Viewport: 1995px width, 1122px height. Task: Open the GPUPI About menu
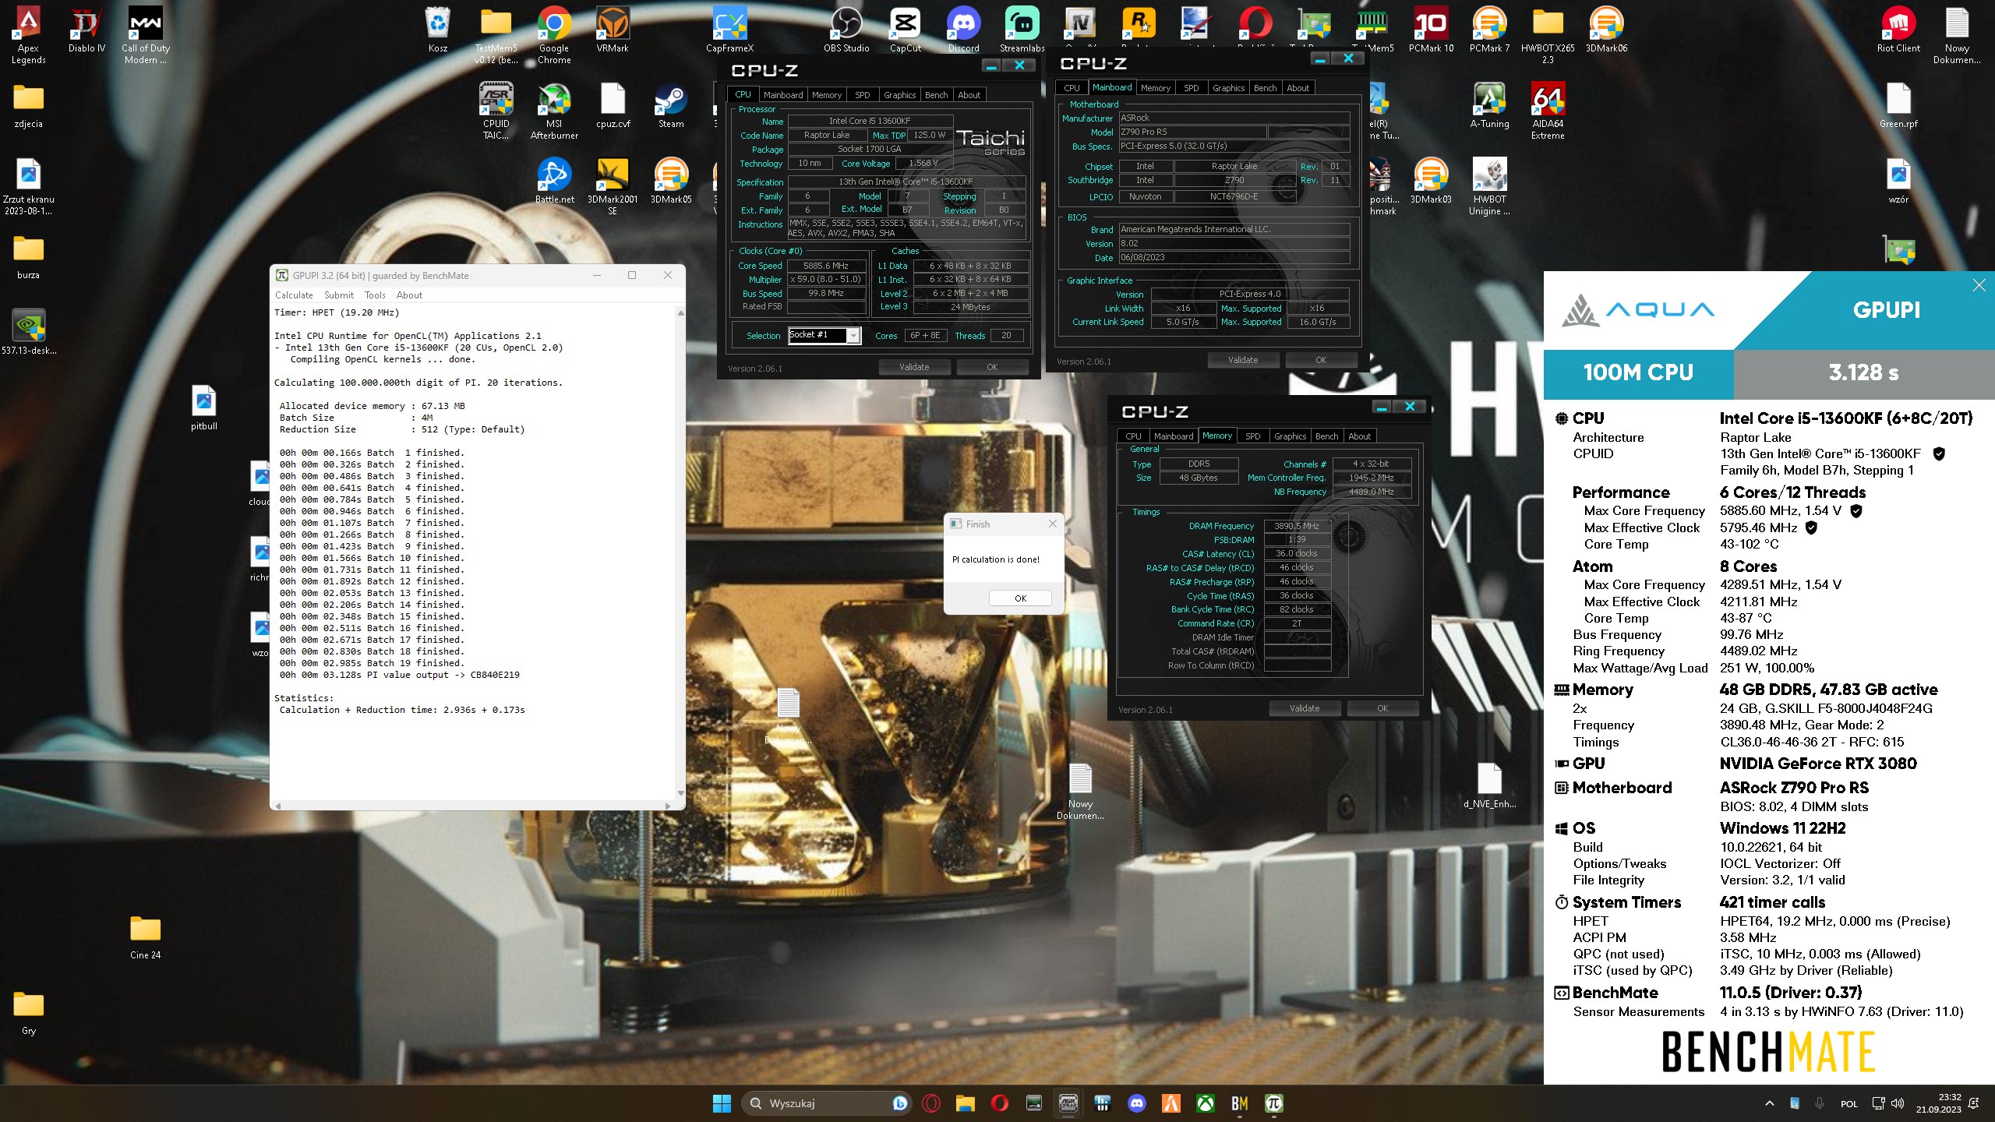(x=409, y=295)
